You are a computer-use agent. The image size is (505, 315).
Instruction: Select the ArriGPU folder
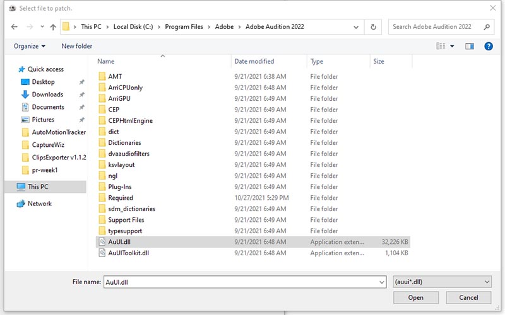(119, 98)
